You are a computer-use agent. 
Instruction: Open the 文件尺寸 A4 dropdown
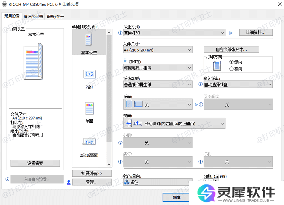(x=158, y=50)
